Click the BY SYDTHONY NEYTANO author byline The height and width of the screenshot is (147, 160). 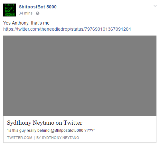58,138
